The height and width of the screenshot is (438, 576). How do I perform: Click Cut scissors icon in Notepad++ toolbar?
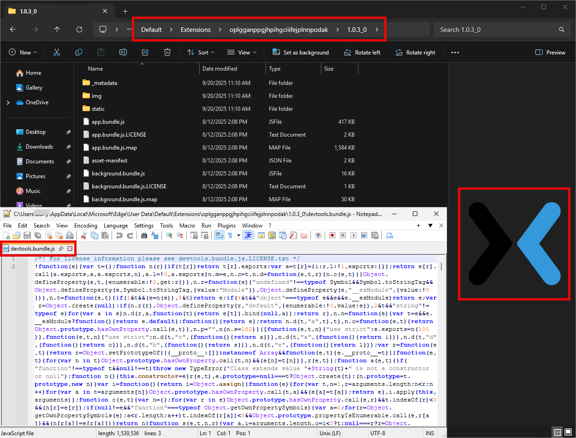(x=84, y=235)
